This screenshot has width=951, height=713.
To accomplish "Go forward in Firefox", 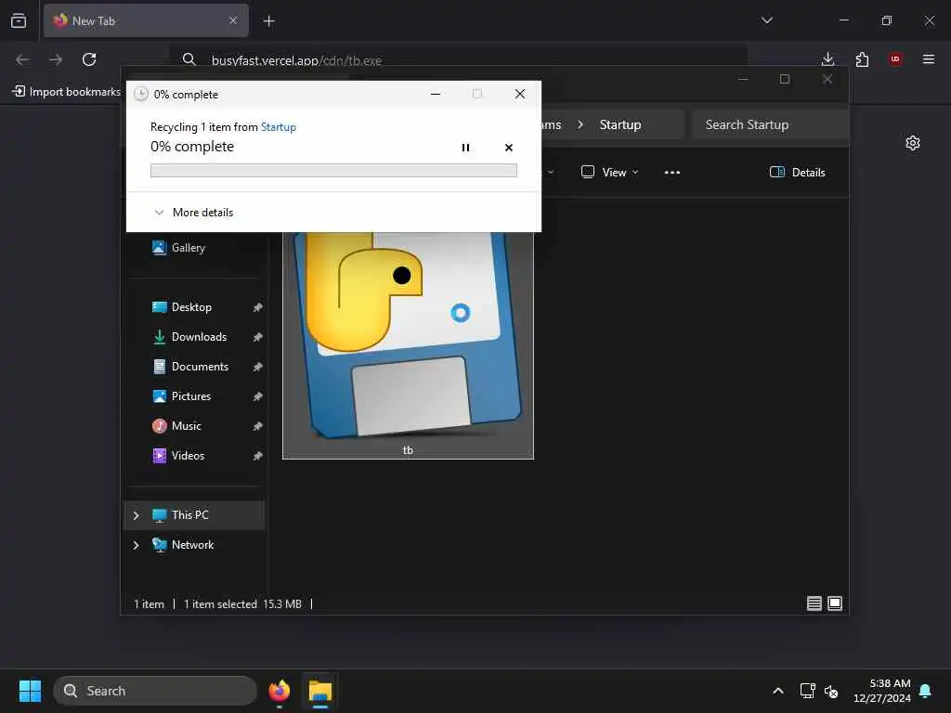I will (56, 59).
